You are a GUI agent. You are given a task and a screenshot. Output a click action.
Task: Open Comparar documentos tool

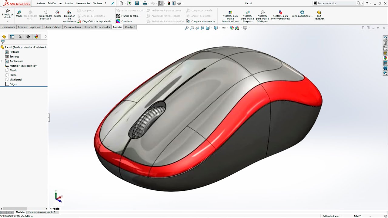(x=201, y=21)
